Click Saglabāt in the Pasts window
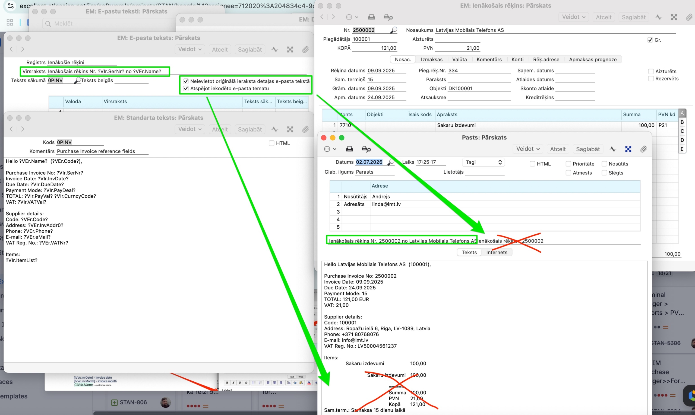This screenshot has height=415, width=695. click(x=587, y=149)
